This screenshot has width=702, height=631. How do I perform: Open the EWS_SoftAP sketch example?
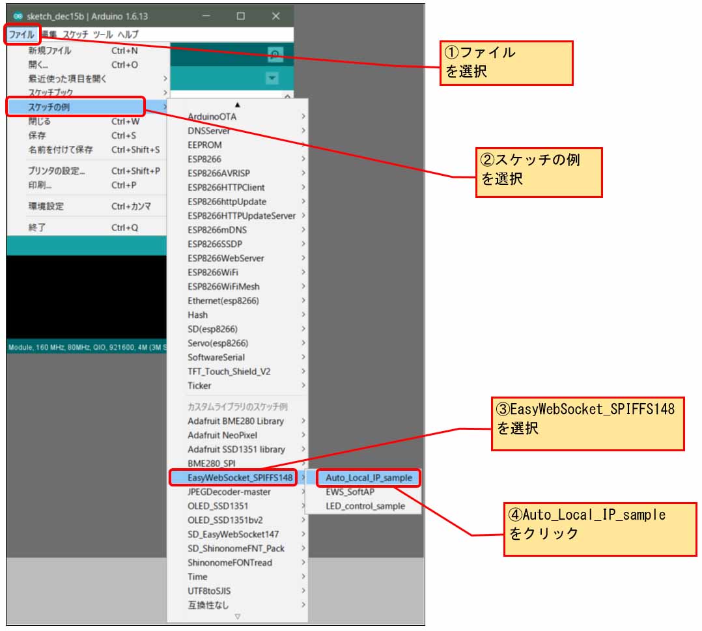tap(363, 492)
